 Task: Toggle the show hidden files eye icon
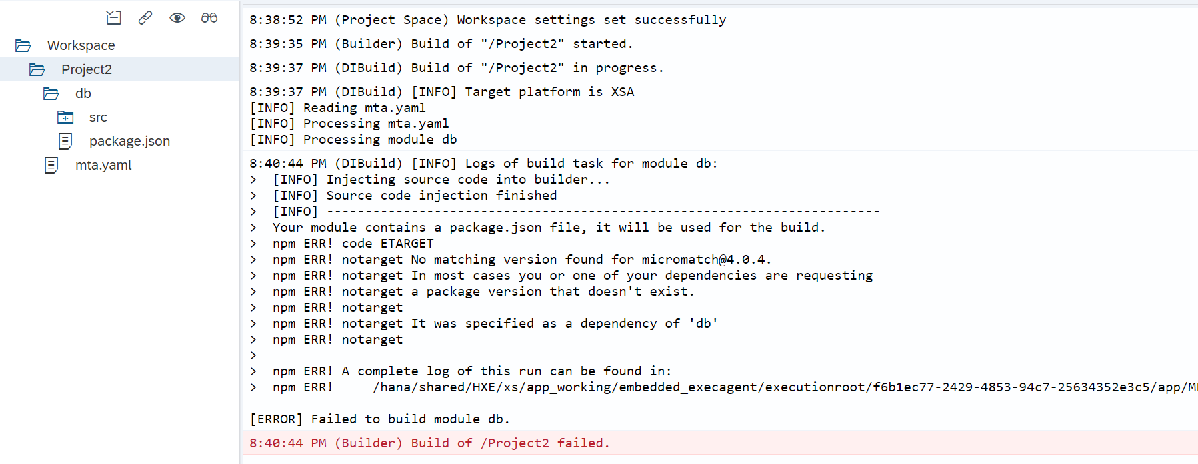tap(177, 18)
